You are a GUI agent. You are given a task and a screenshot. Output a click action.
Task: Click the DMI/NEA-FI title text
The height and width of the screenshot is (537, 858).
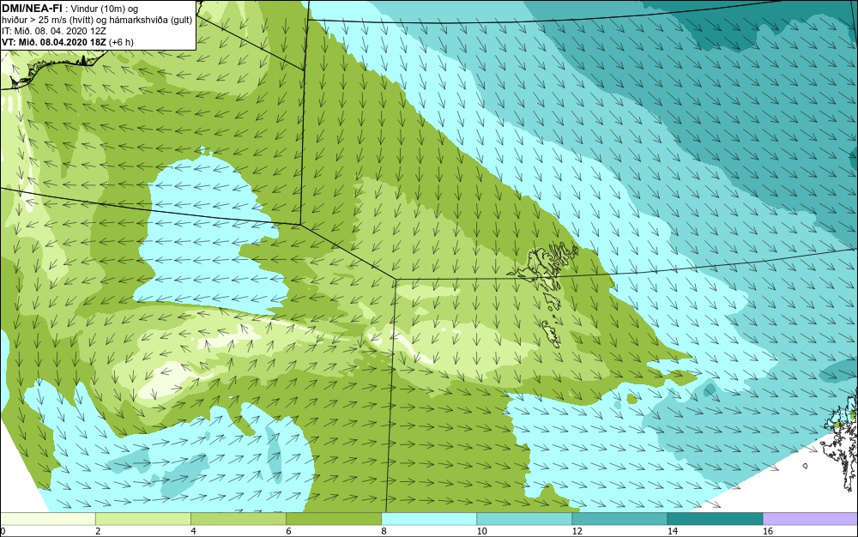pyautogui.click(x=33, y=9)
